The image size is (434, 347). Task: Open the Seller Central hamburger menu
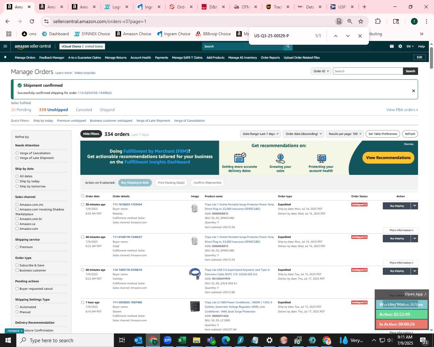(5, 46)
